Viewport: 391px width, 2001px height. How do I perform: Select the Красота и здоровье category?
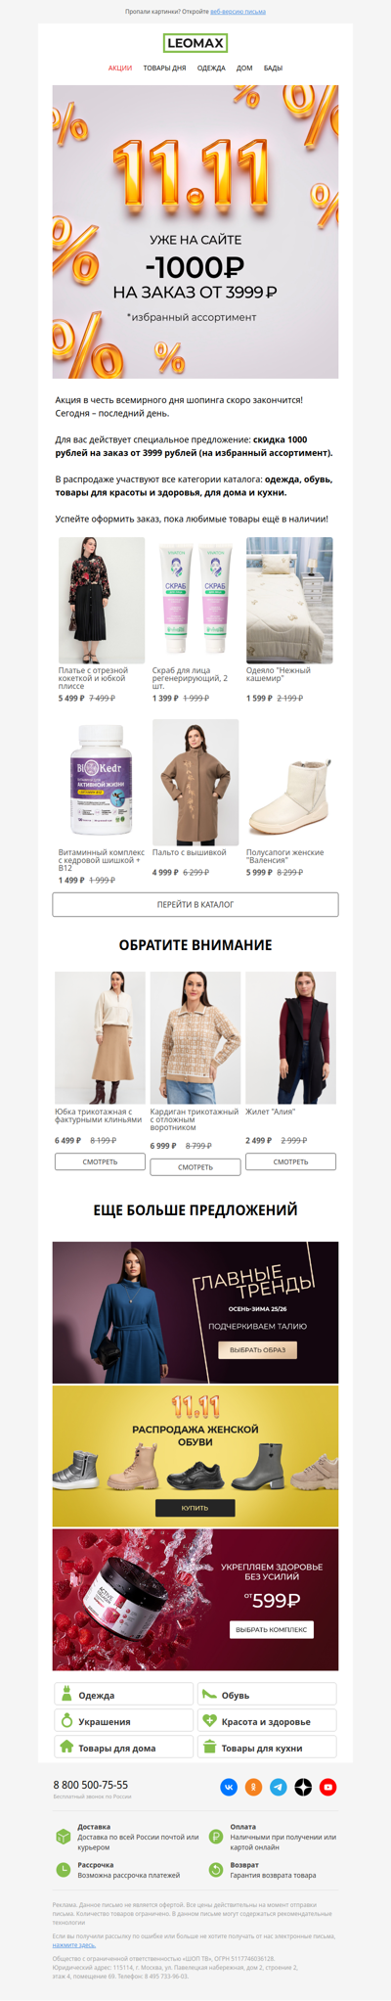click(266, 1721)
